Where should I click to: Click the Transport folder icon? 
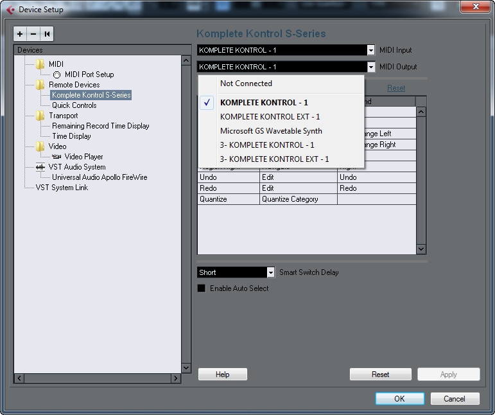pyautogui.click(x=40, y=116)
